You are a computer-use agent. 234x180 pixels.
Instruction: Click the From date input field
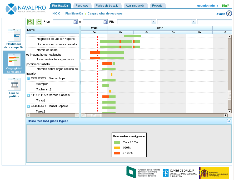coord(63,22)
